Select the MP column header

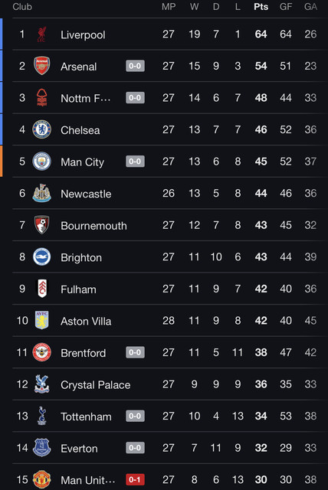click(x=169, y=7)
